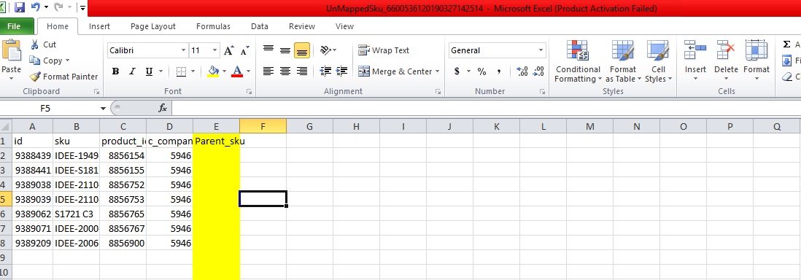Toggle Italic formatting

132,71
